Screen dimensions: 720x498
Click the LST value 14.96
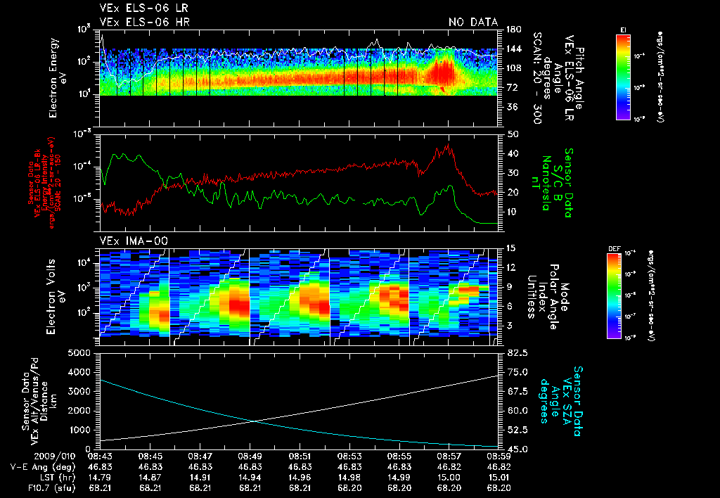tap(300, 478)
